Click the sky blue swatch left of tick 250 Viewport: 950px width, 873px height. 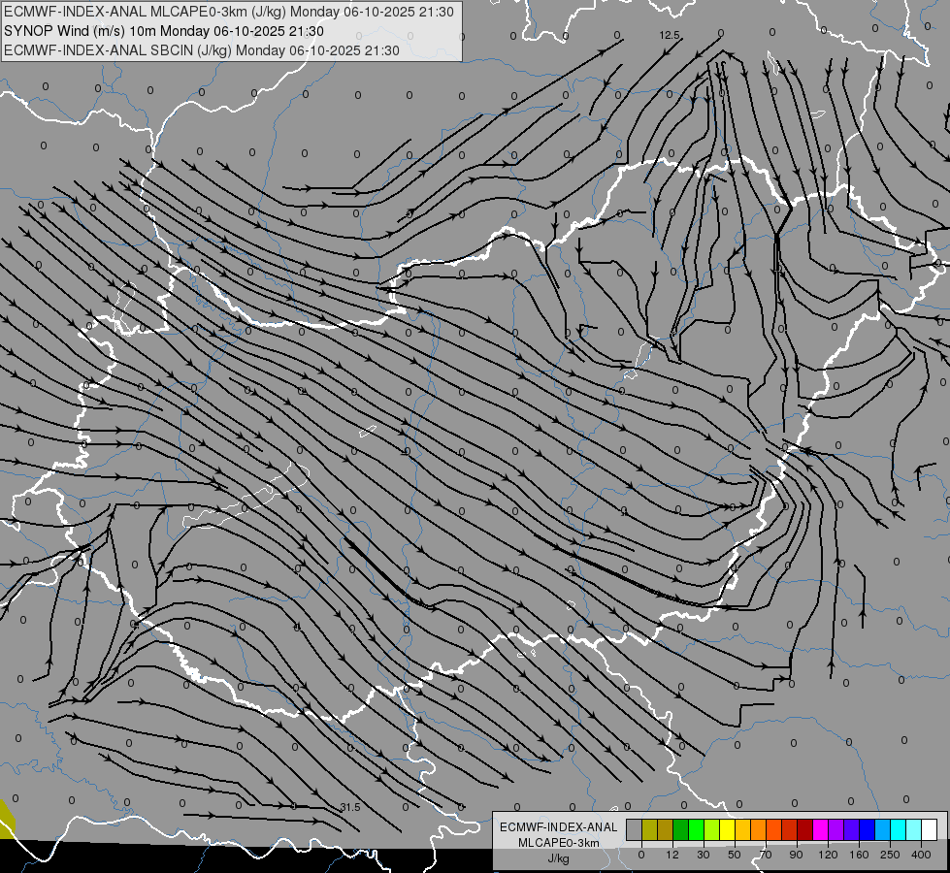882,829
